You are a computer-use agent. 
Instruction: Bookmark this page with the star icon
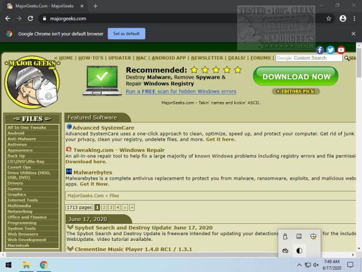click(329, 19)
